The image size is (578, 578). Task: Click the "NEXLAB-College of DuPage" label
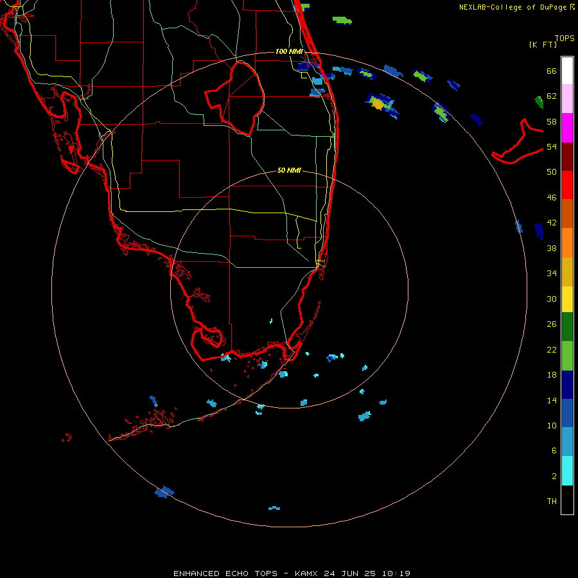coord(512,7)
